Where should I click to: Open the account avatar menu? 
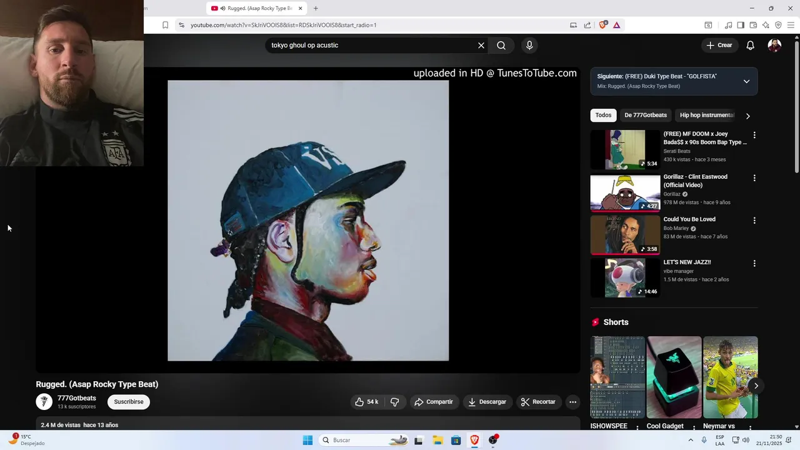pyautogui.click(x=774, y=45)
